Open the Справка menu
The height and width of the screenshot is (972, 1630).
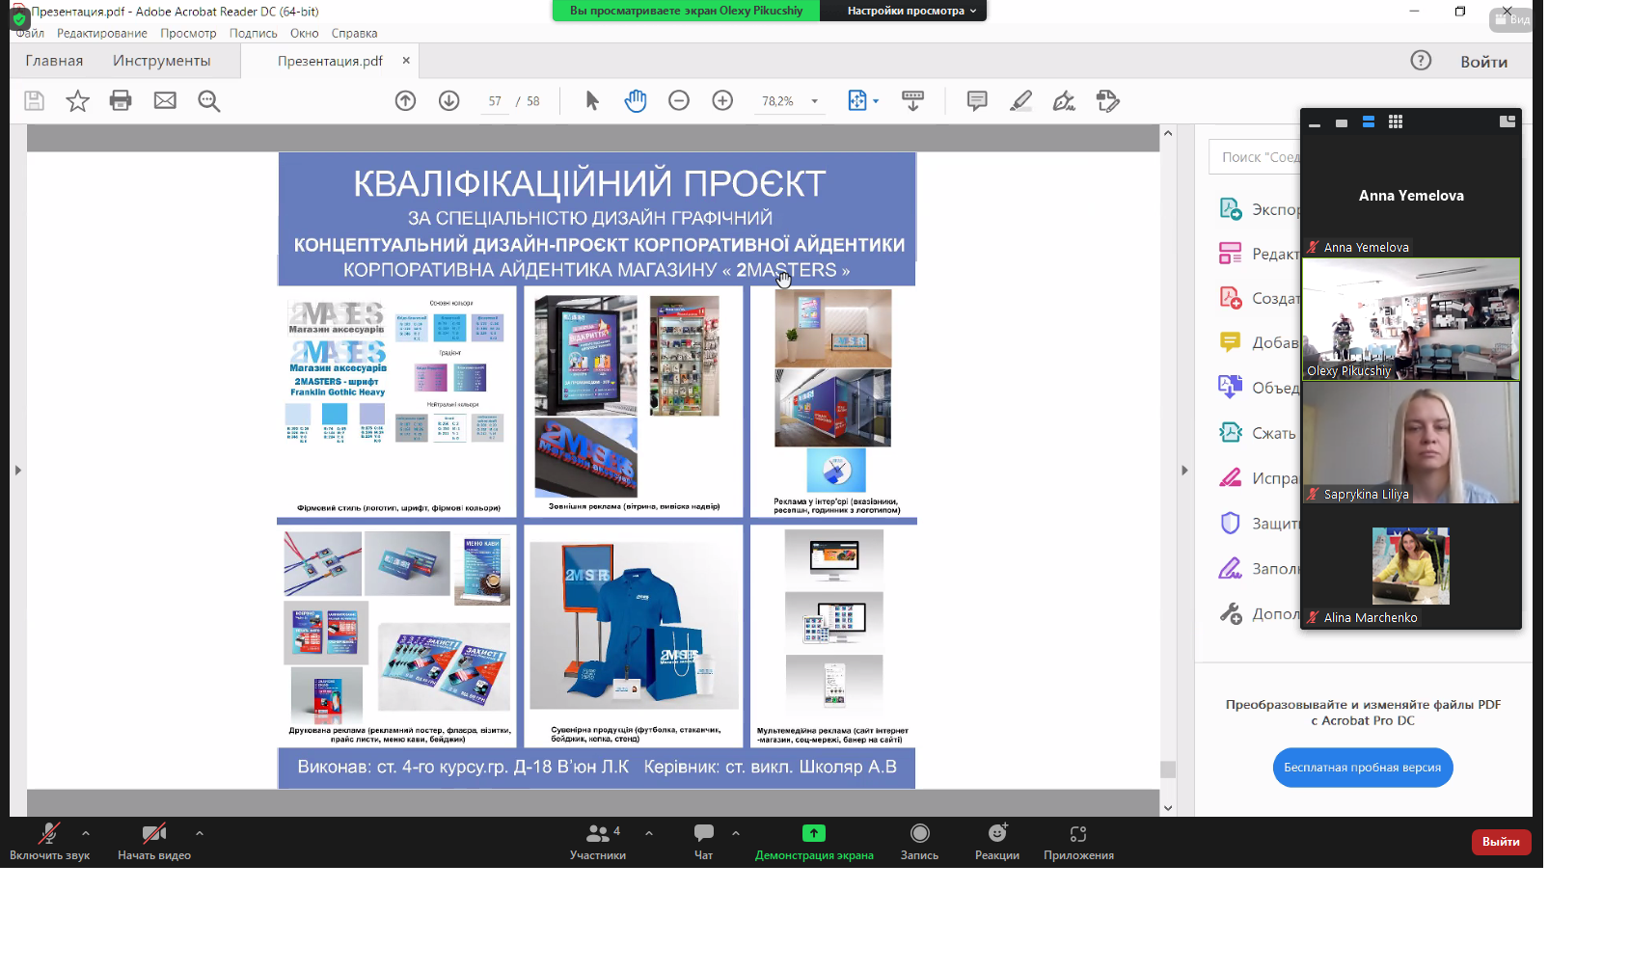point(354,33)
